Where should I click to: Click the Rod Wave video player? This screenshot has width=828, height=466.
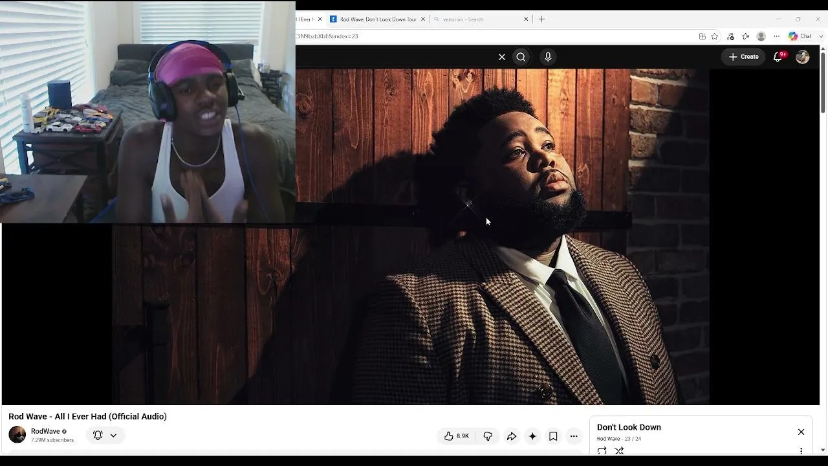(410, 237)
